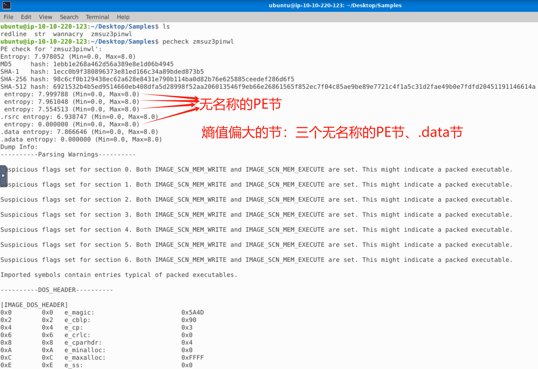Click the 'Parsing Warnings' header
This screenshot has width=538, height=369.
click(x=68, y=154)
